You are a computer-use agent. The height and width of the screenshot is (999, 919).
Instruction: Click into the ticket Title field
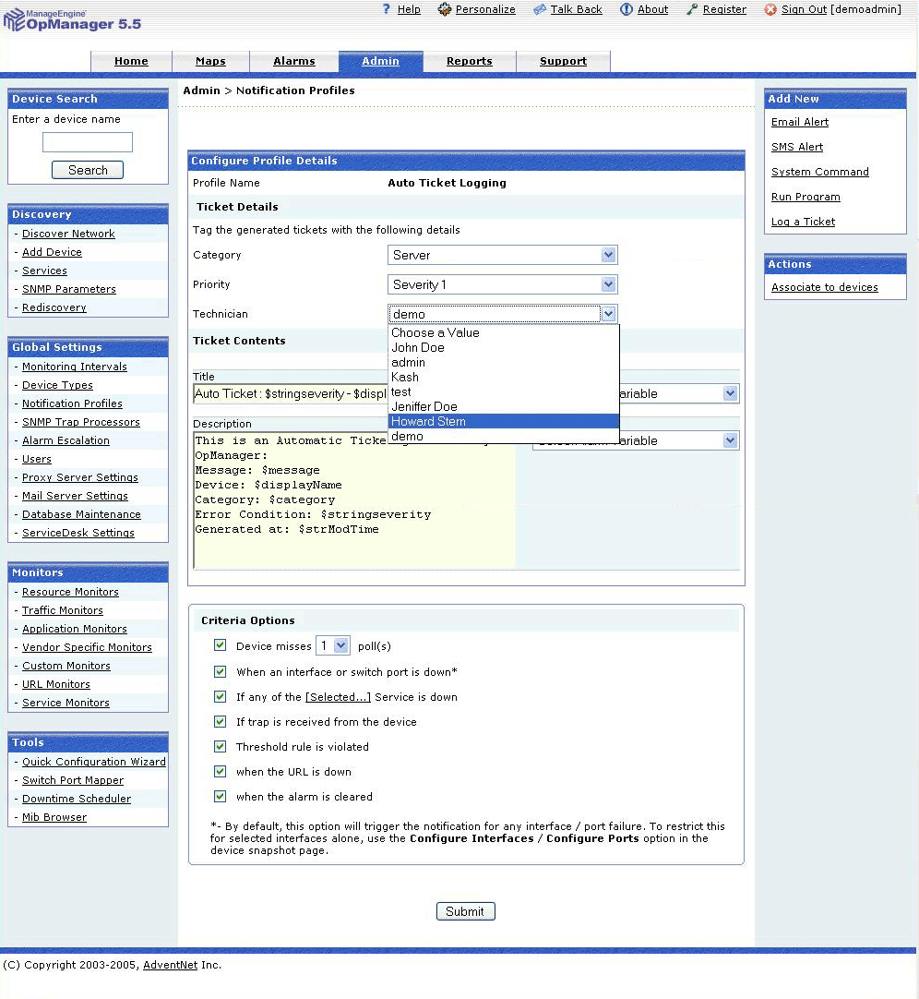coord(291,393)
